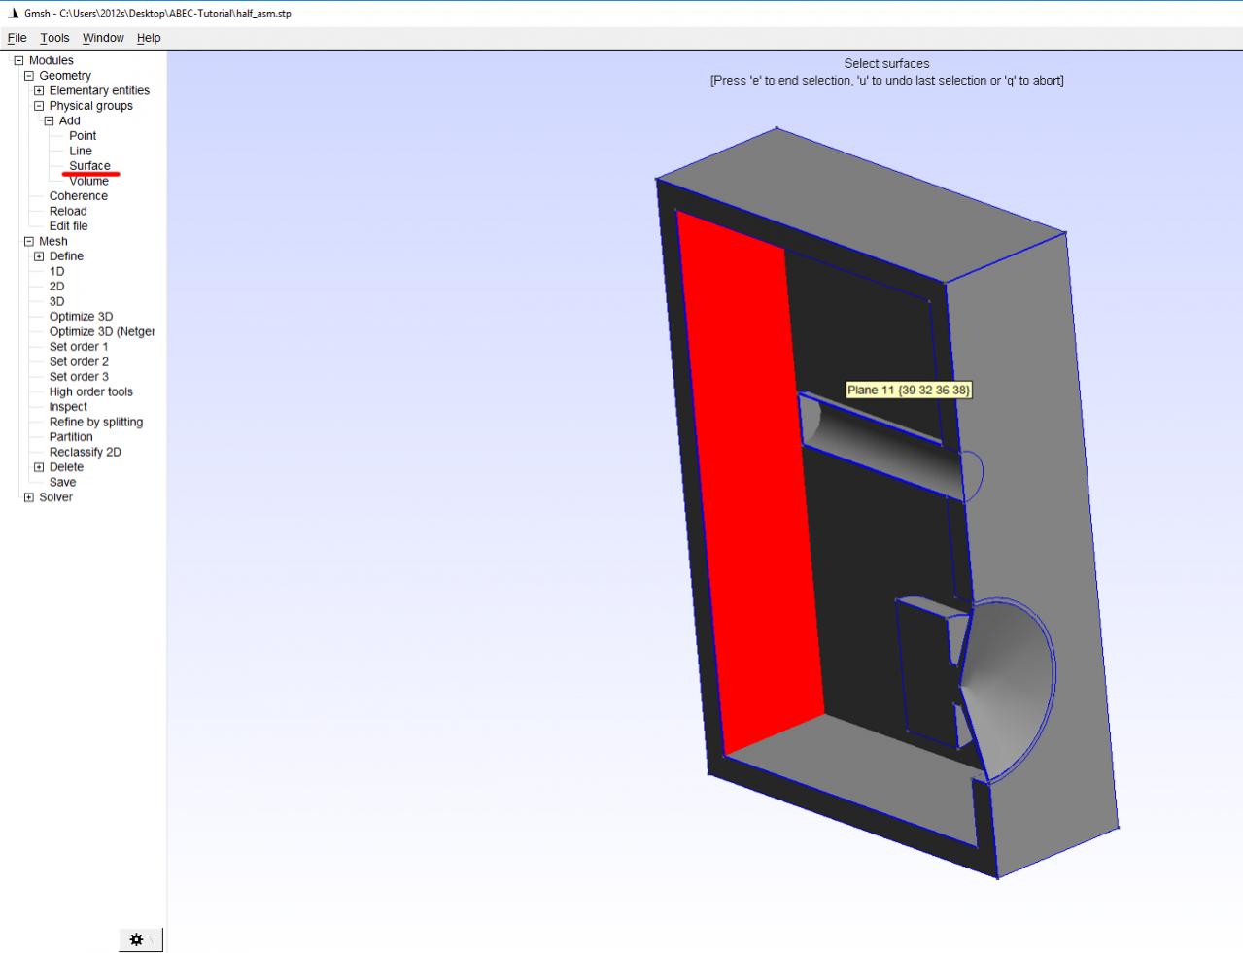
Task: Expand the Mesh Delete node
Action: 39,467
